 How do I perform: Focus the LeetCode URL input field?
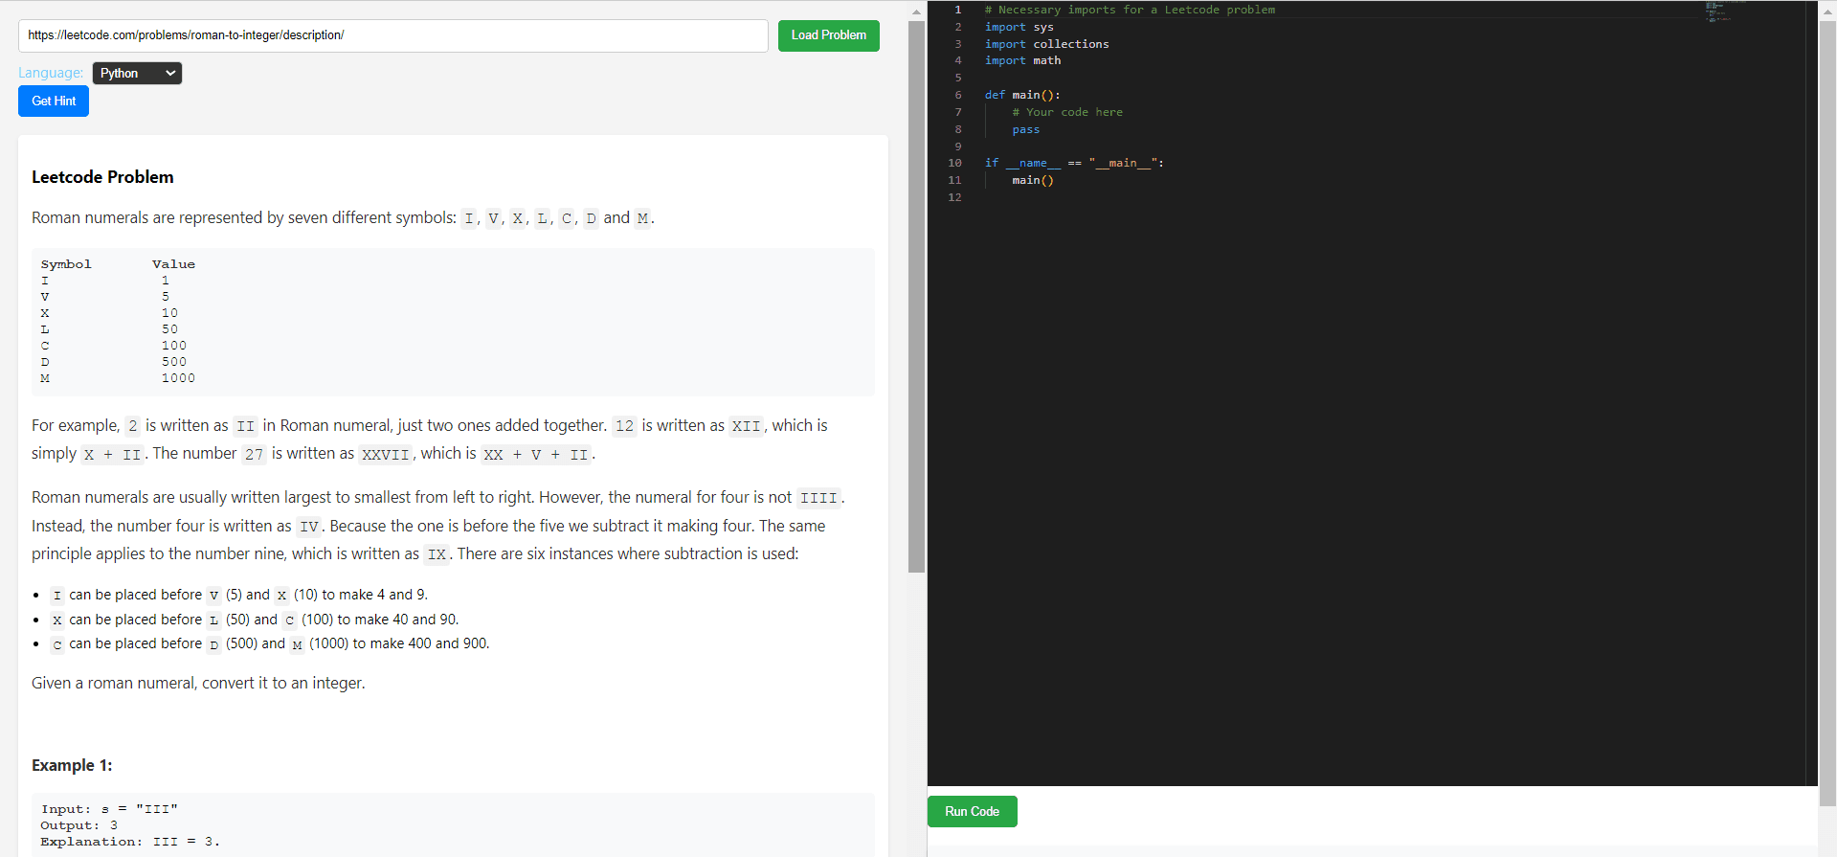click(392, 35)
